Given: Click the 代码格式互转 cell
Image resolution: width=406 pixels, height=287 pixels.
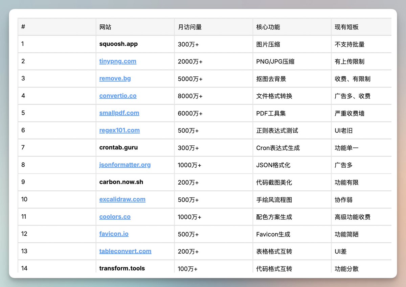Looking at the screenshot, I should point(292,266).
